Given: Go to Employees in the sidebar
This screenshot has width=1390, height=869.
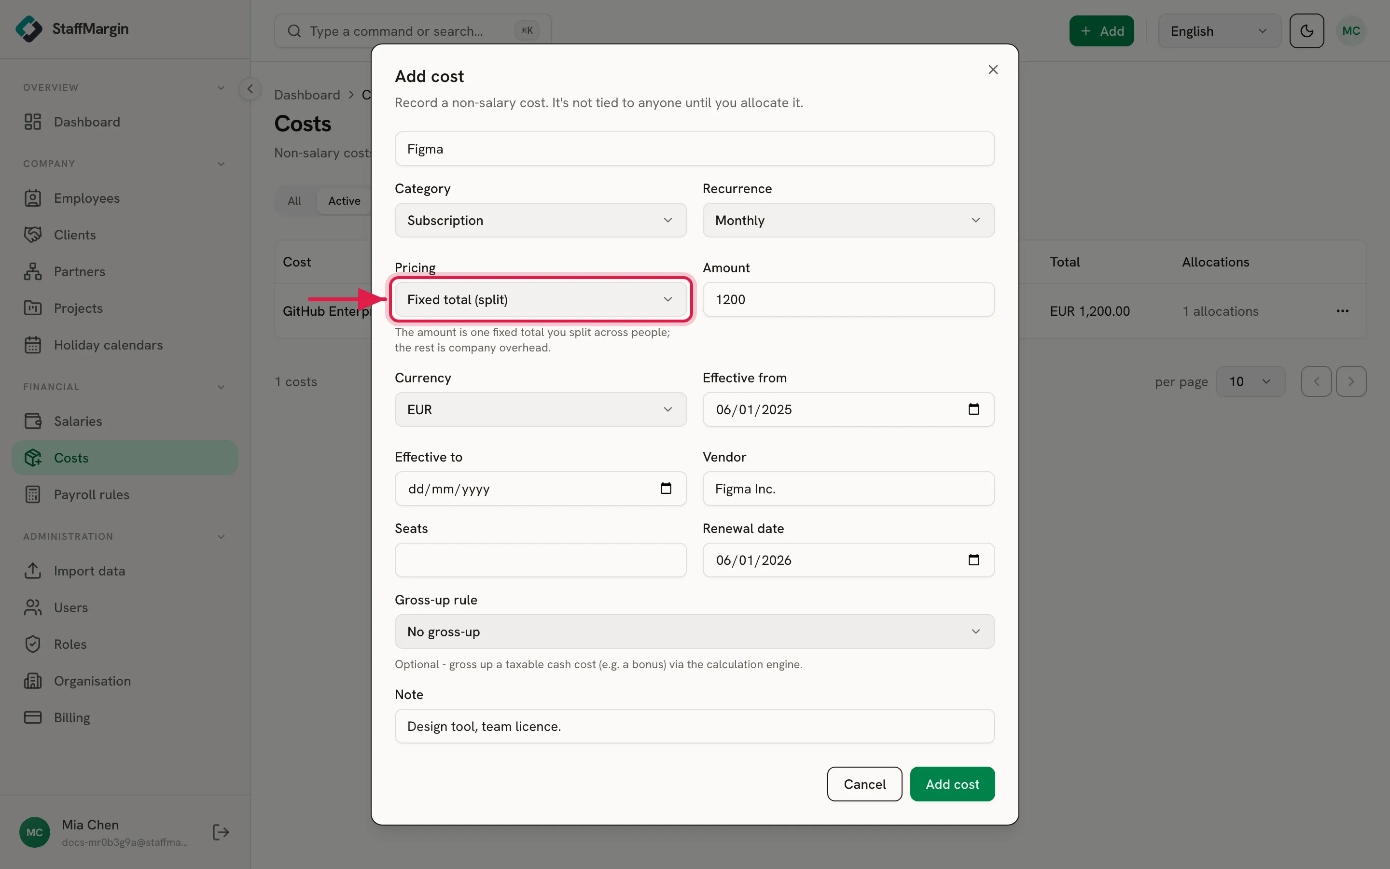Looking at the screenshot, I should [125, 198].
